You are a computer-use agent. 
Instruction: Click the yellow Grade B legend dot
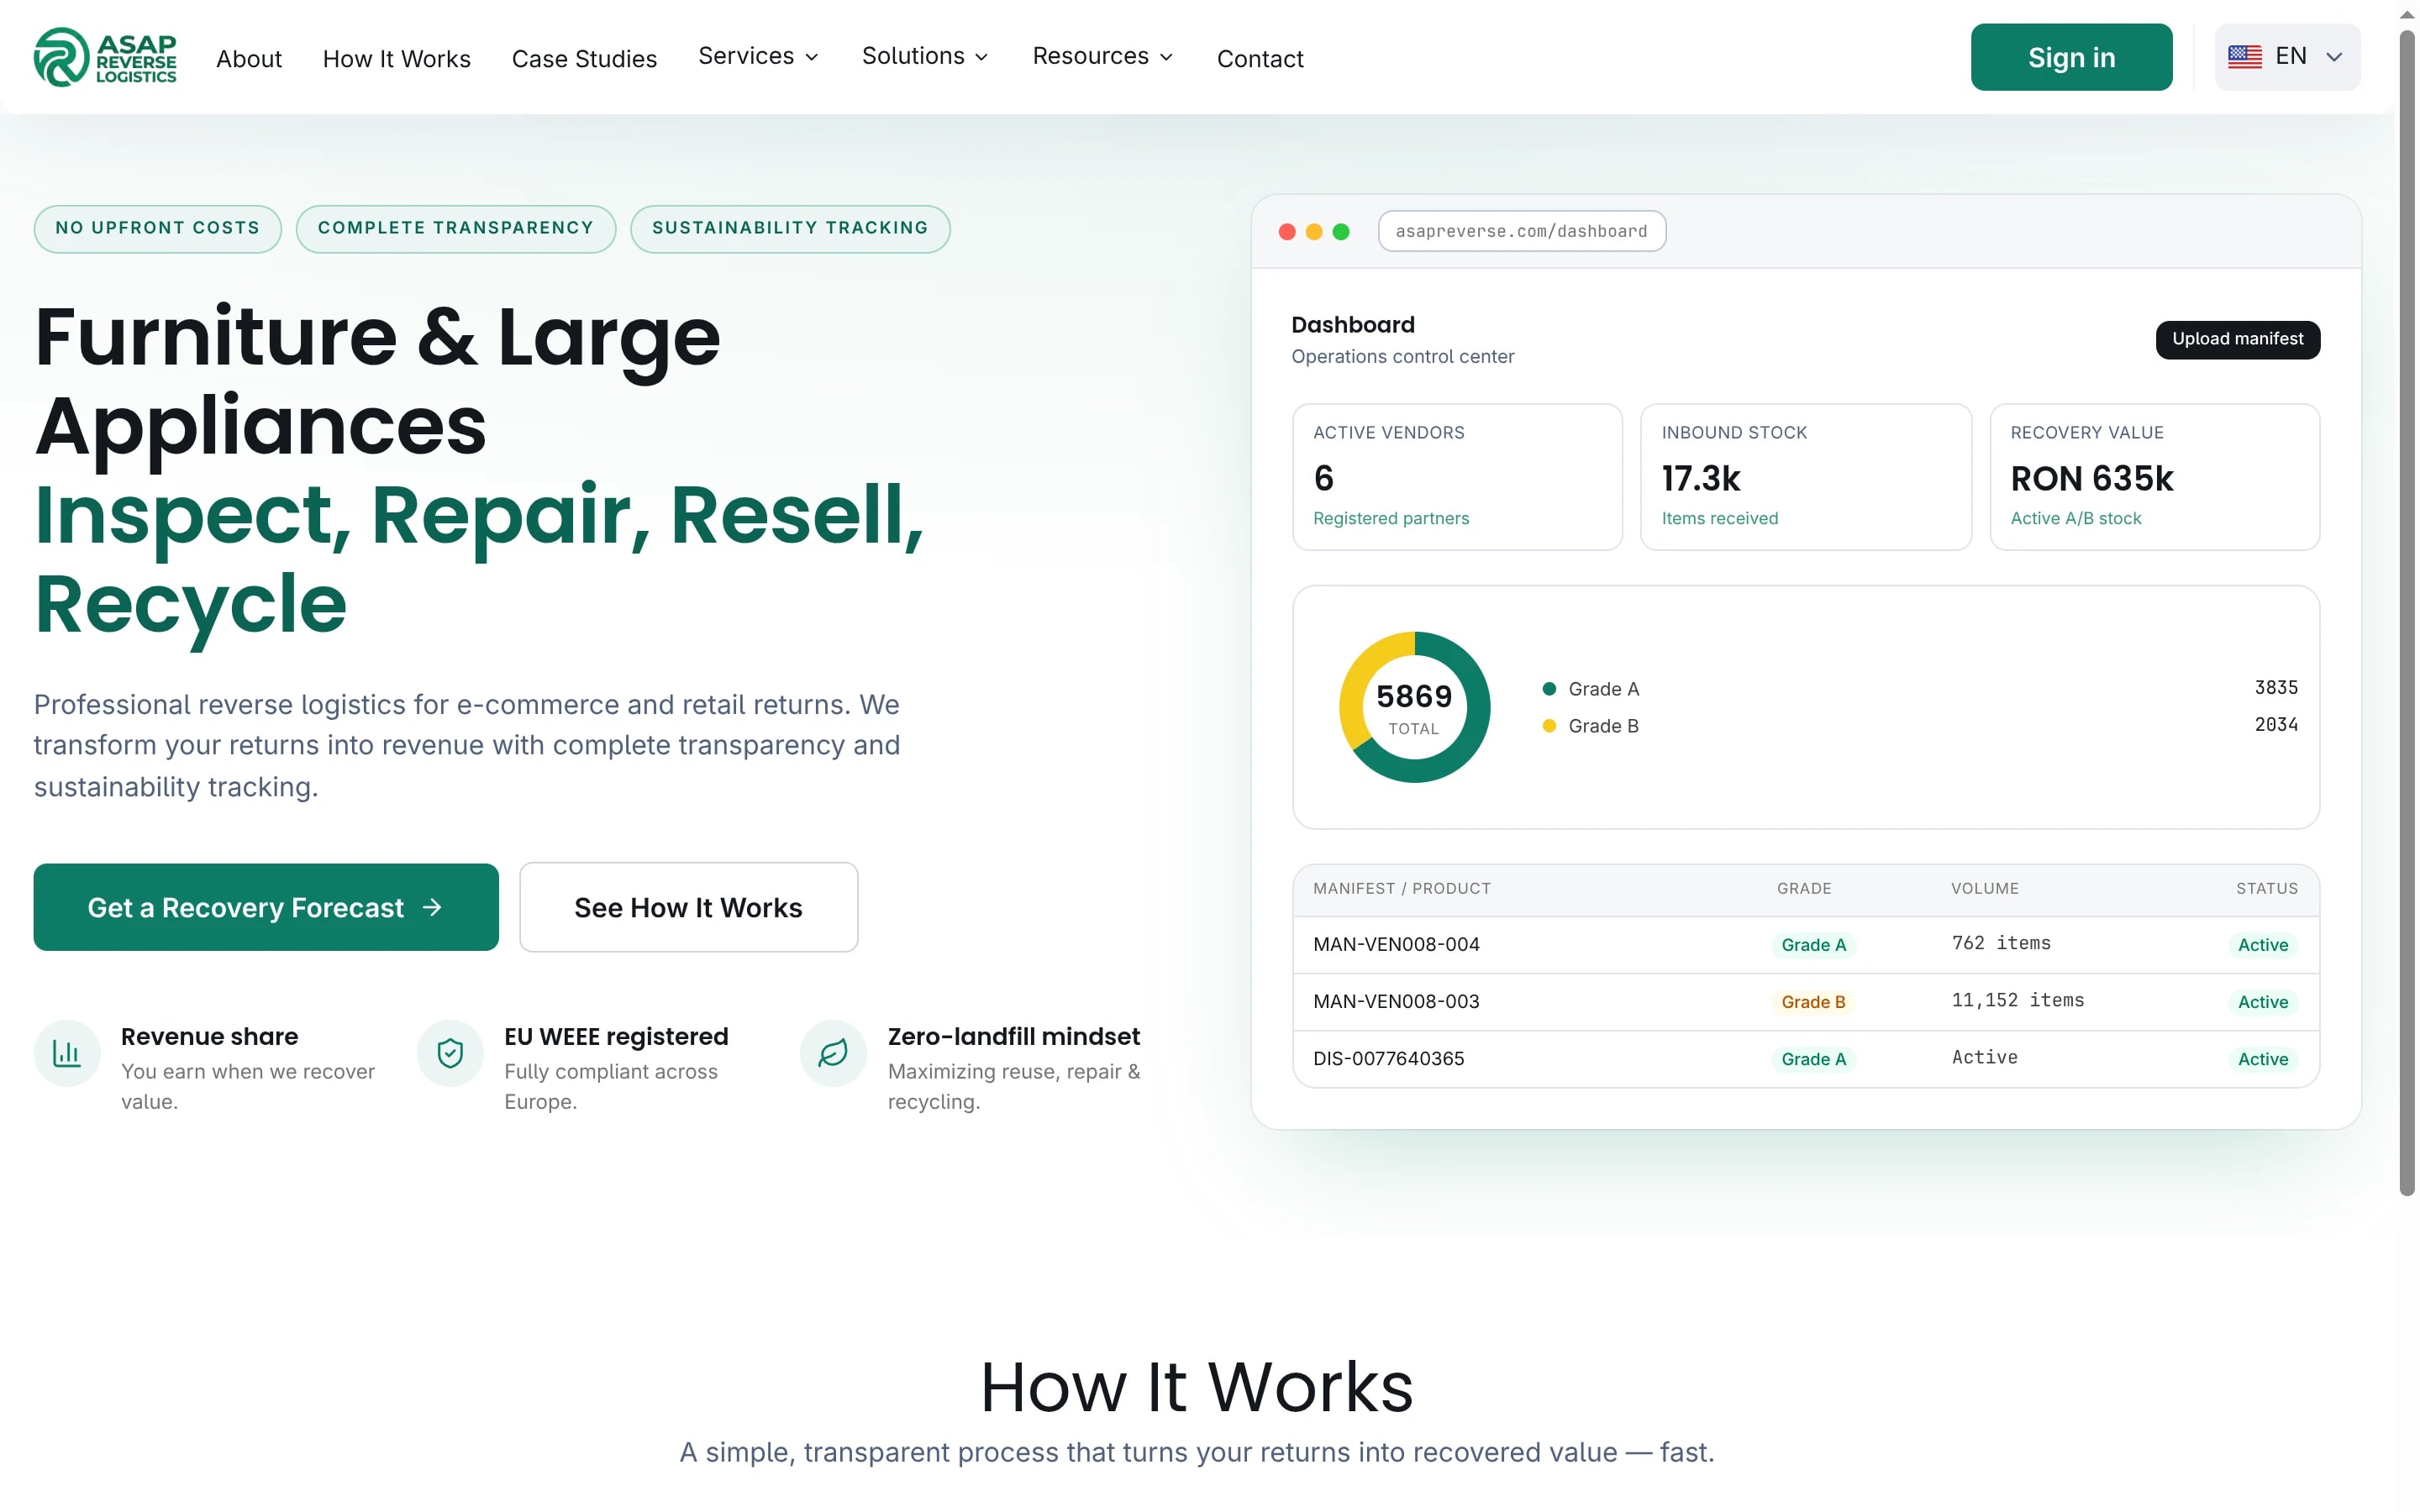[1549, 725]
